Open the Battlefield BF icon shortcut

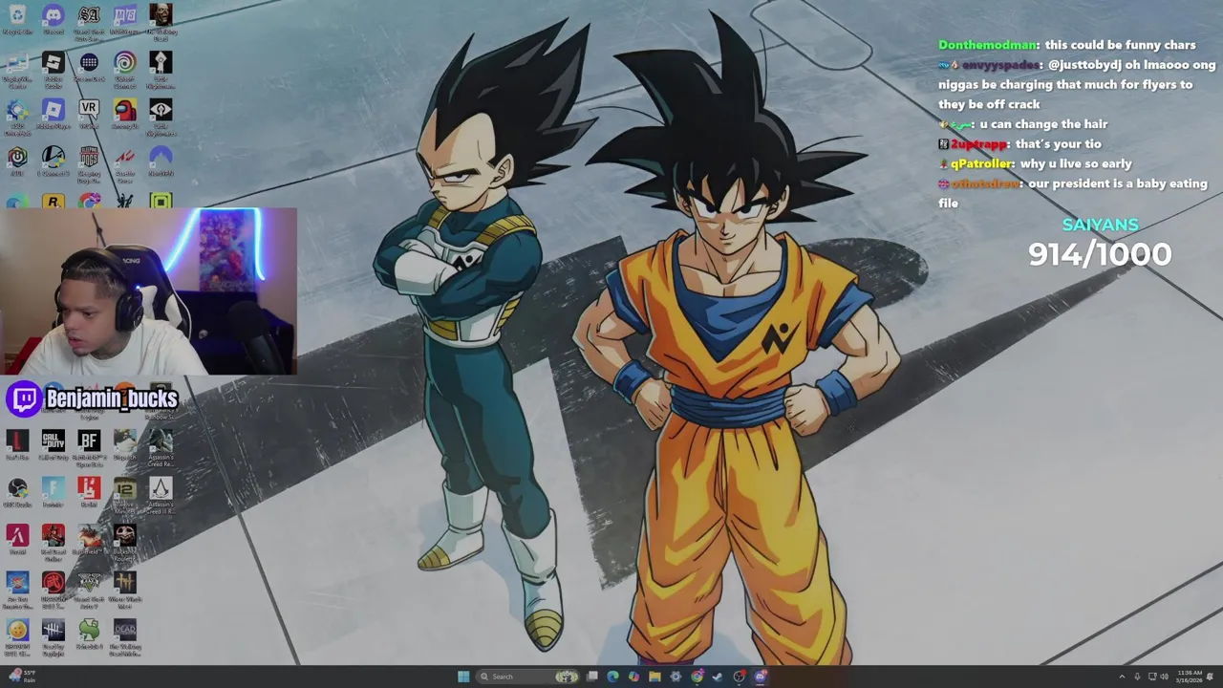pos(89,447)
